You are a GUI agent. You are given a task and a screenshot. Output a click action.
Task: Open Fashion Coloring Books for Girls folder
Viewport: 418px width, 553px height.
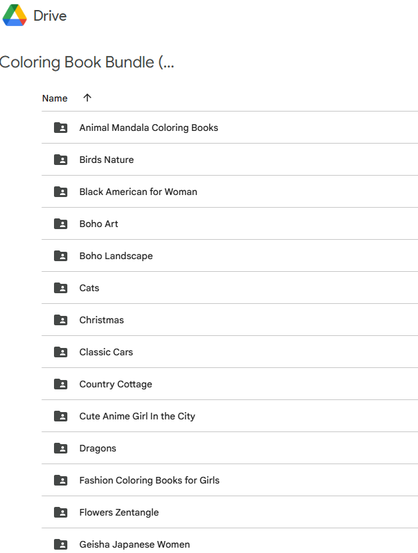point(149,480)
